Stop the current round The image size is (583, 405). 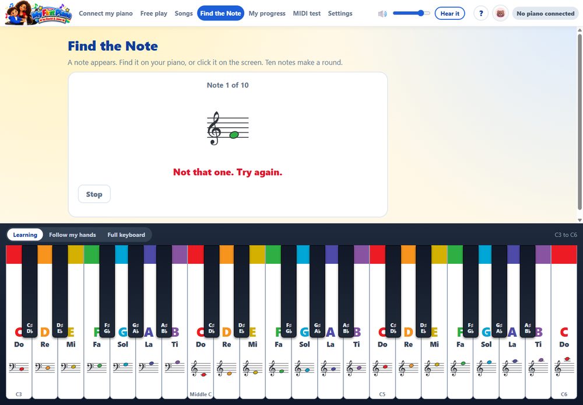[x=94, y=194]
